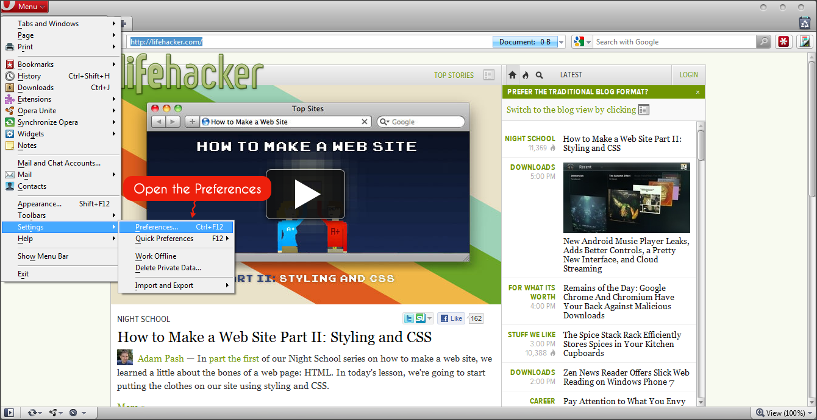Screen dimensions: 817x420
Task: Expand the Help submenu
Action: (60, 239)
